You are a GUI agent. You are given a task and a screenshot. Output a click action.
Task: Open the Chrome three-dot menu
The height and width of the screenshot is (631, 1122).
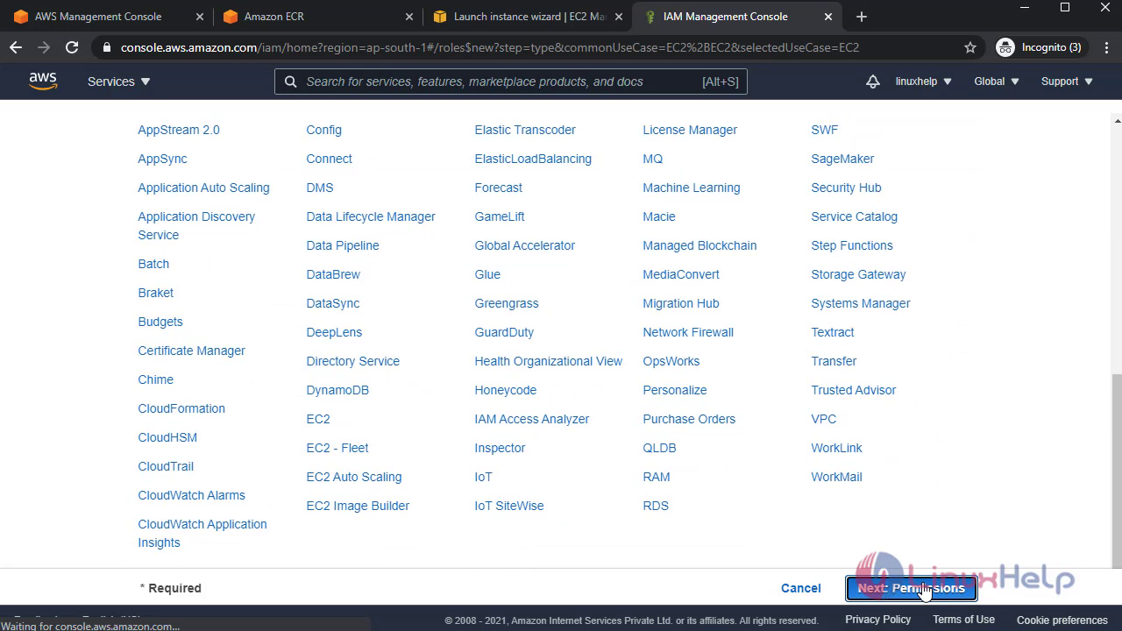click(1104, 47)
